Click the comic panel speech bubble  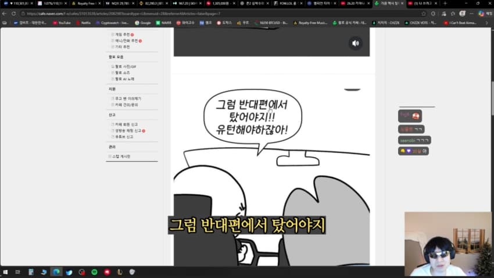(253, 117)
